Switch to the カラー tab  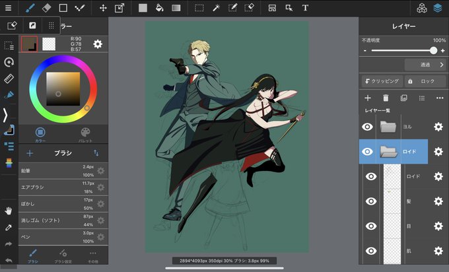[x=40, y=135]
